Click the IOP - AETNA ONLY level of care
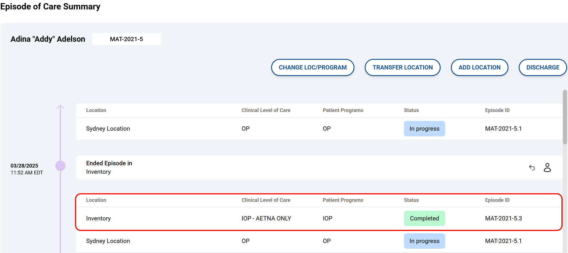The width and height of the screenshot is (568, 253). pos(266,218)
